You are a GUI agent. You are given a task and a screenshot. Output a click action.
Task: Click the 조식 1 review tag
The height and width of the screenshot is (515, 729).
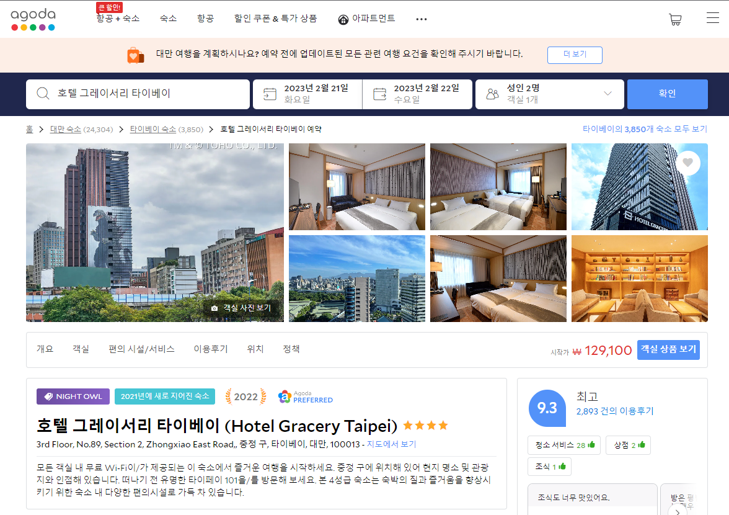549,467
